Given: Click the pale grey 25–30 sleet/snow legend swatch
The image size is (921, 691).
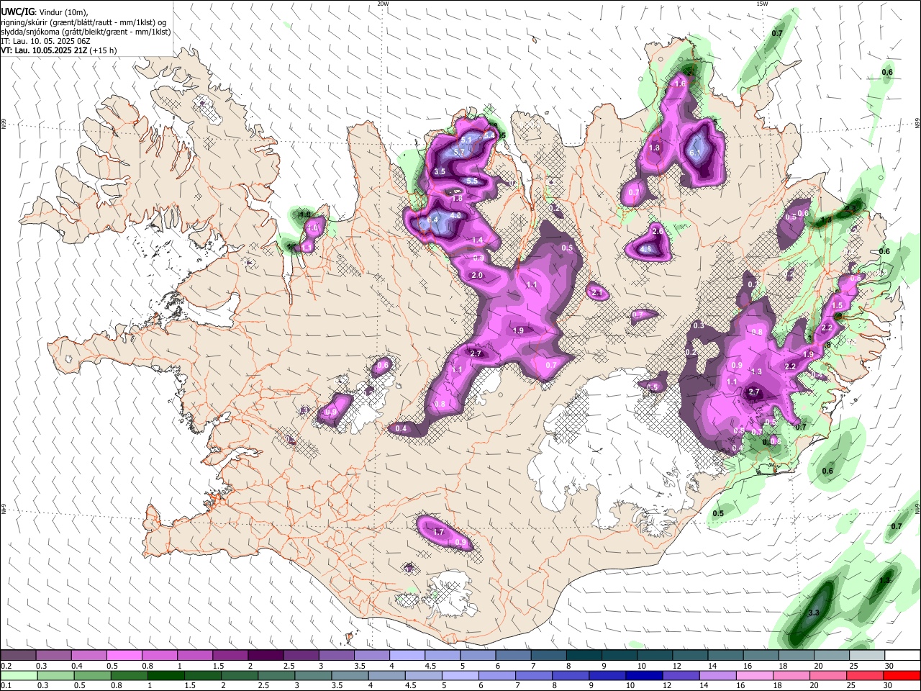Looking at the screenshot, I should click(x=867, y=656).
